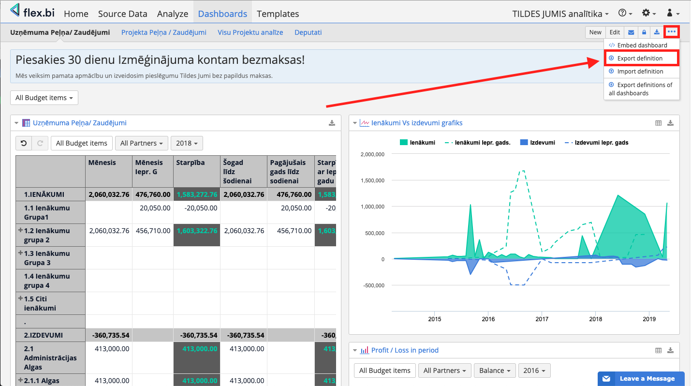Image resolution: width=691 pixels, height=386 pixels.
Task: Open the 2018 year dropdown
Action: tap(187, 143)
